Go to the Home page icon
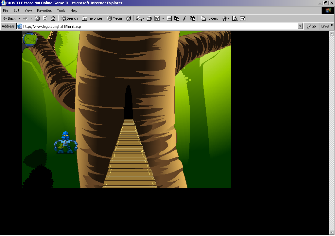The image size is (335, 236). (x=53, y=18)
